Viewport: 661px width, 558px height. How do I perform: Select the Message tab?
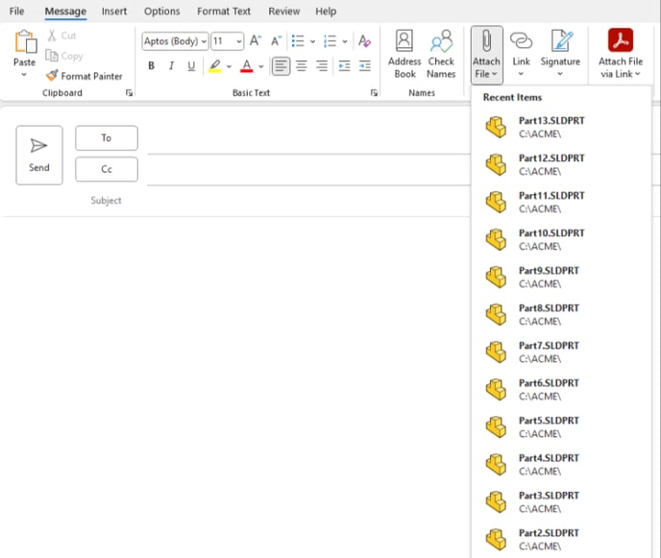pyautogui.click(x=65, y=12)
